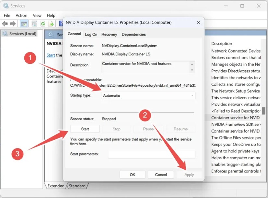Select 'This service delivers networ' row
This screenshot has height=198, width=268.
pos(236,98)
